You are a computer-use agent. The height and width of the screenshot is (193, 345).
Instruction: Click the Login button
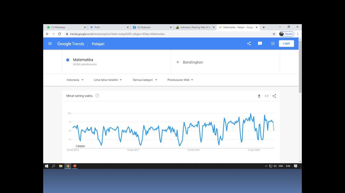286,43
